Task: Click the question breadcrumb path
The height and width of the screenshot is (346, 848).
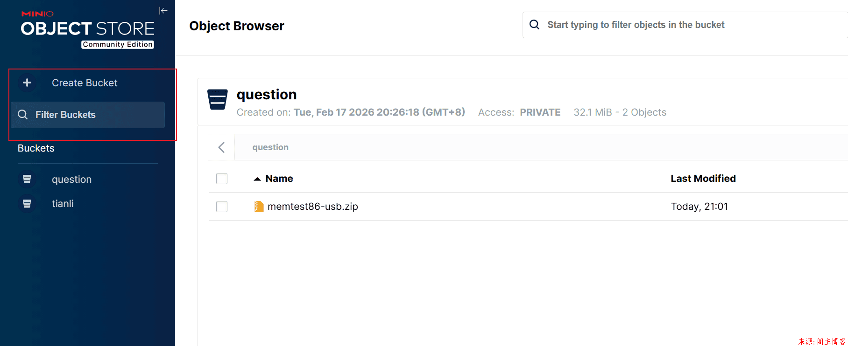Action: 270,147
